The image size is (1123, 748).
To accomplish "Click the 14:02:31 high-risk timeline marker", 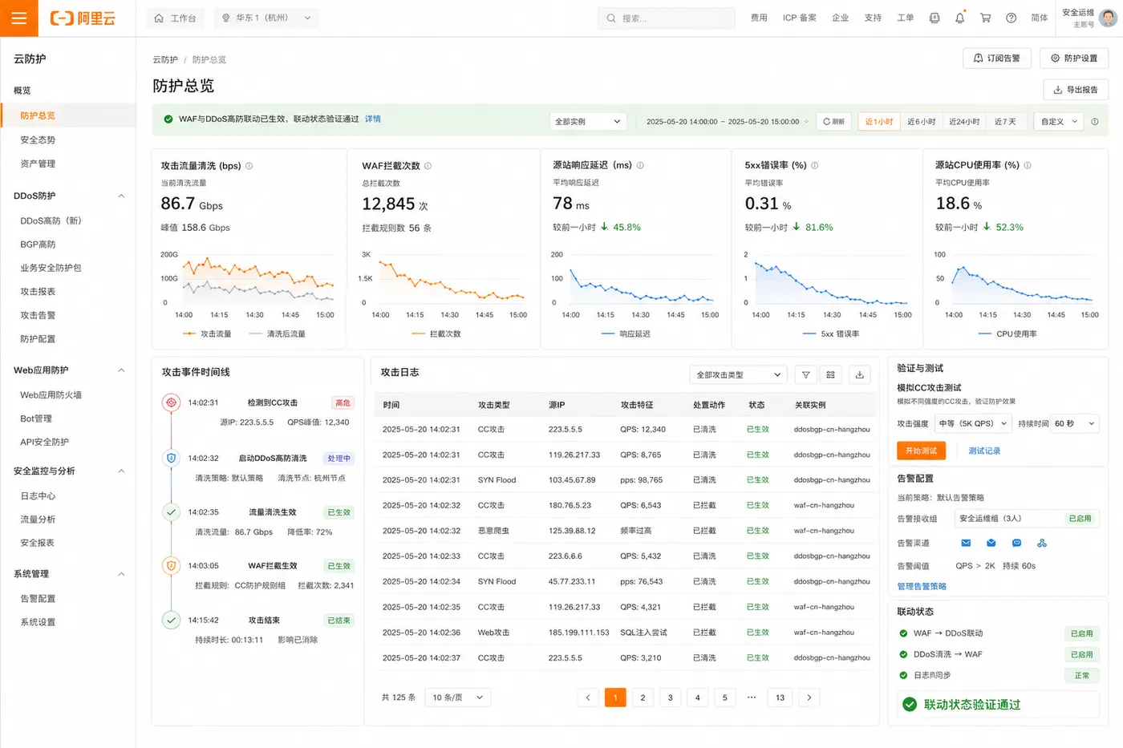I will (171, 402).
